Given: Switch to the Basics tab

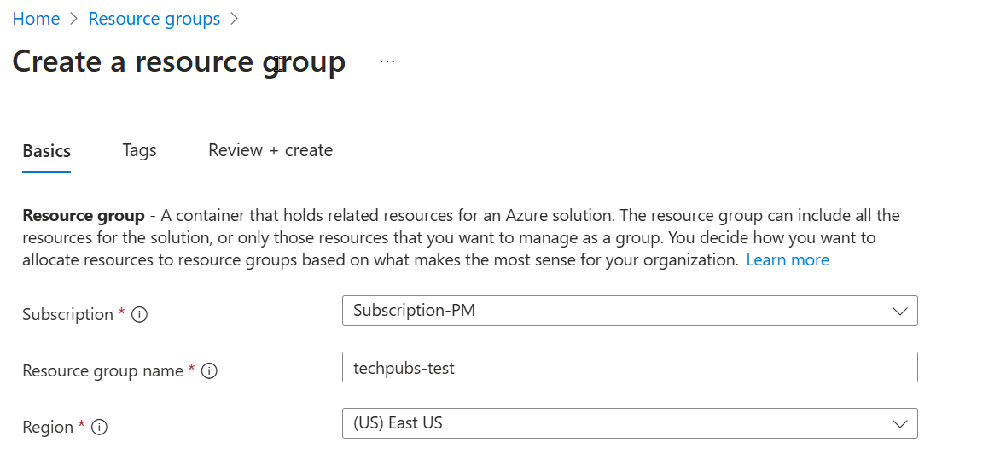Looking at the screenshot, I should [x=47, y=151].
